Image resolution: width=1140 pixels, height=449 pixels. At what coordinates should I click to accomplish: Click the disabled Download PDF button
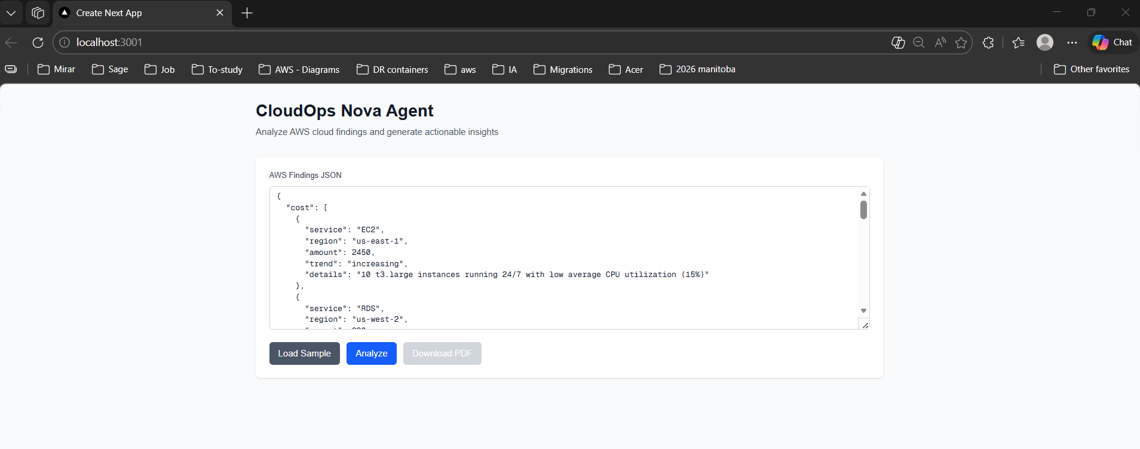[442, 353]
